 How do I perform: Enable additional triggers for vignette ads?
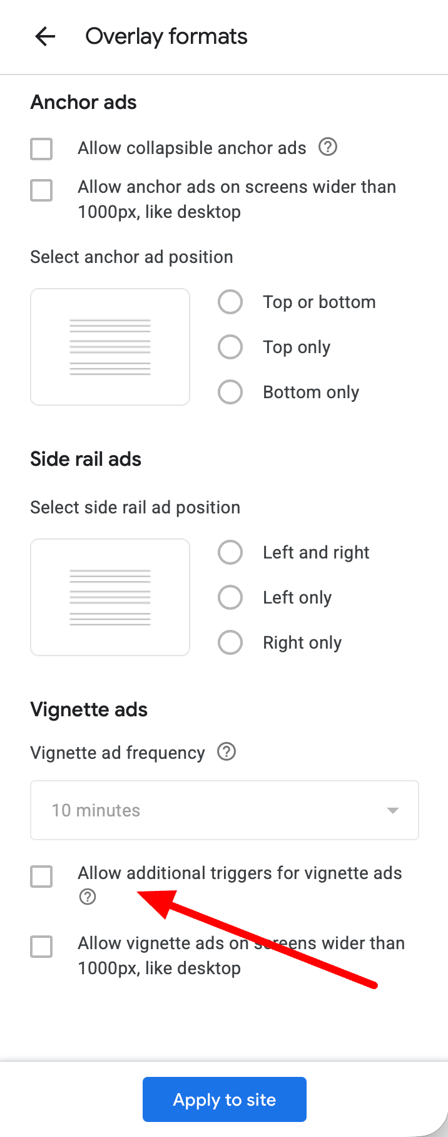pos(41,877)
